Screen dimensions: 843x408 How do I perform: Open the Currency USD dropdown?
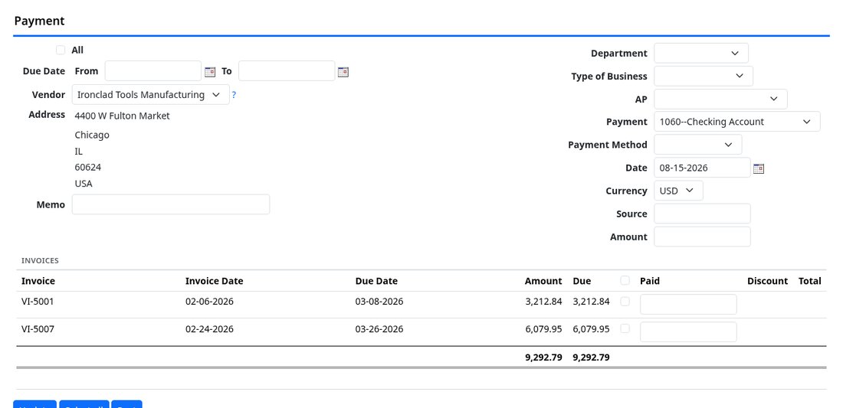point(678,191)
